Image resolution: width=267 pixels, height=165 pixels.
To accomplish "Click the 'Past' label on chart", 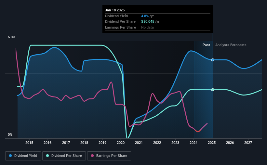I will point(206,45).
